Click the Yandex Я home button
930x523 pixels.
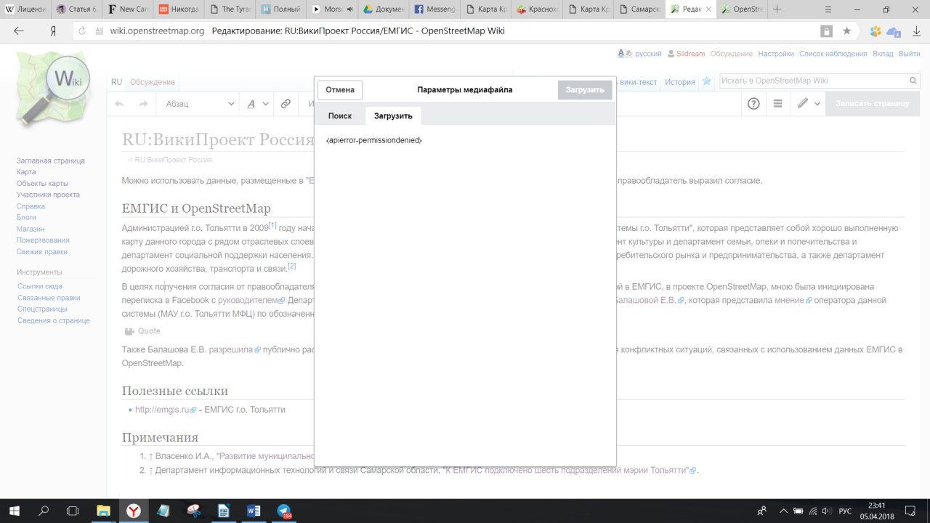[x=53, y=31]
